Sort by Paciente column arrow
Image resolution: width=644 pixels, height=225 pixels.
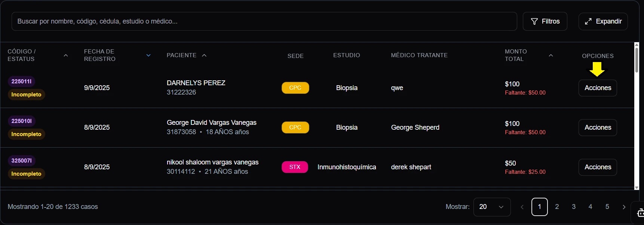[x=204, y=55]
